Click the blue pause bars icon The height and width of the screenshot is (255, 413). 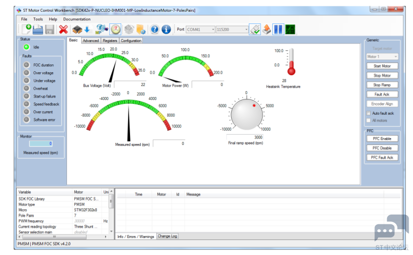[278, 29]
